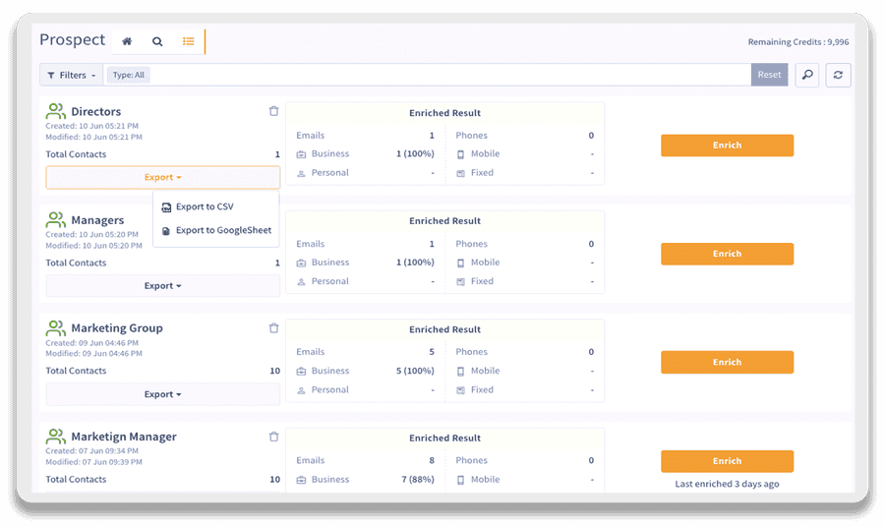Expand the Export dropdown under Managers
The width and height of the screenshot is (885, 527).
pyautogui.click(x=162, y=285)
